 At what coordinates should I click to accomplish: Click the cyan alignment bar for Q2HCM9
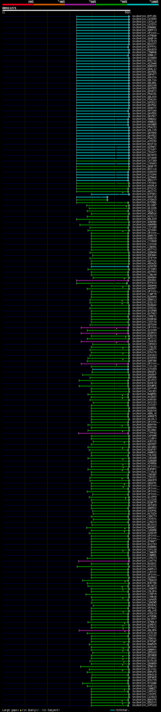pos(110,266)
